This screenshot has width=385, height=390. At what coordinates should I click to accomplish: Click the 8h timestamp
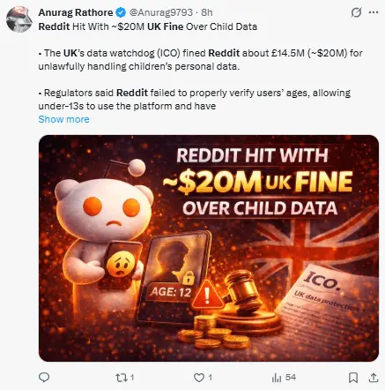207,12
